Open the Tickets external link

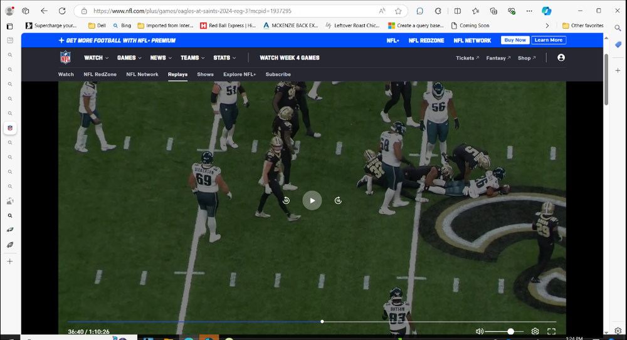(x=467, y=58)
